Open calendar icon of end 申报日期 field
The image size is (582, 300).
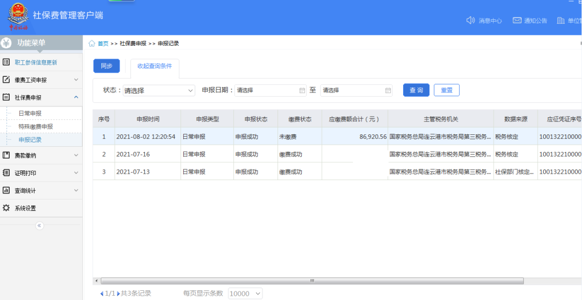click(388, 90)
